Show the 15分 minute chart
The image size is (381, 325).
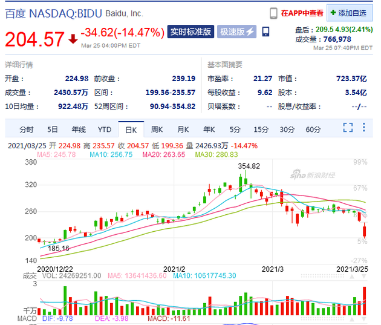pyautogui.click(x=261, y=130)
